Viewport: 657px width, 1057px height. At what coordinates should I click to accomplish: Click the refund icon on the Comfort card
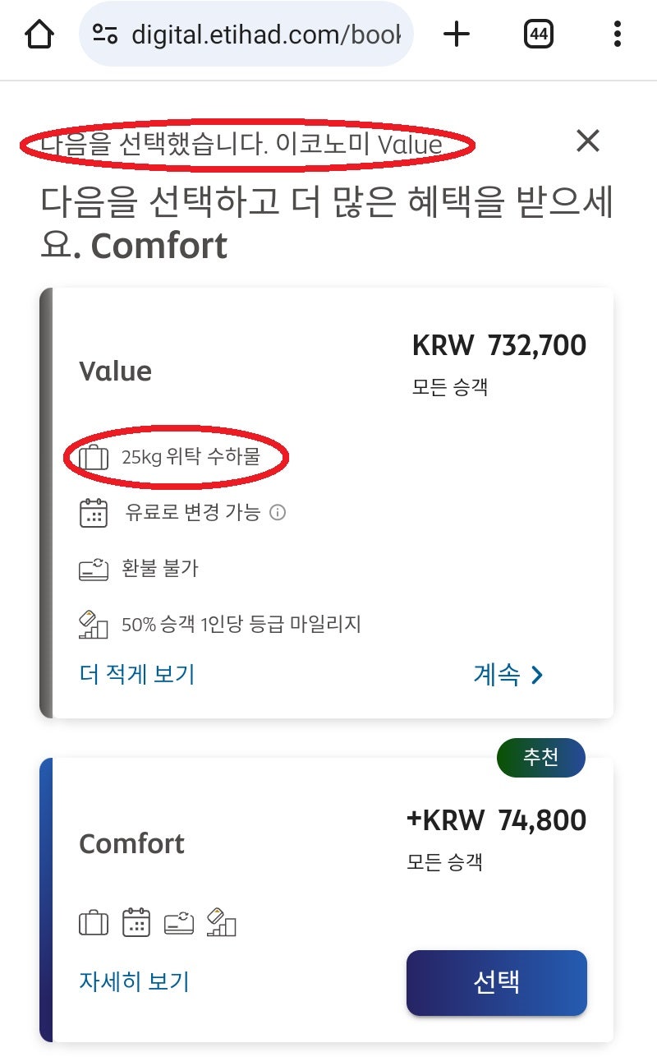tap(179, 922)
